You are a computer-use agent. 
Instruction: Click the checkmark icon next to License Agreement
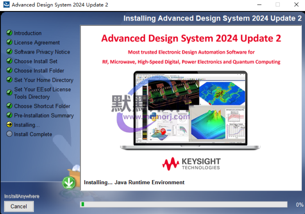coord(9,43)
